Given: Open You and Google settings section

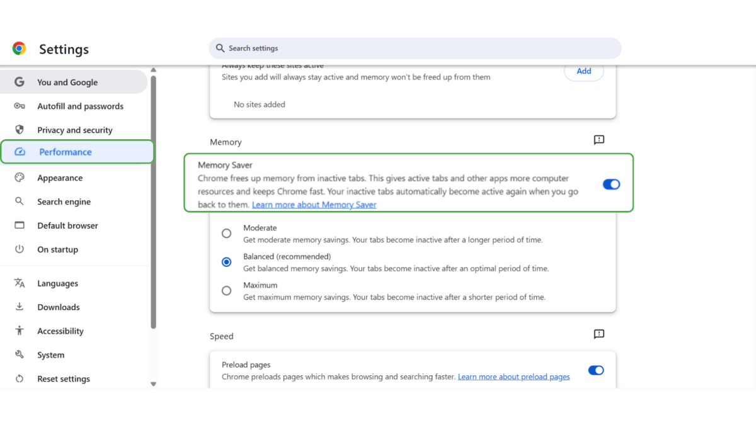Looking at the screenshot, I should pyautogui.click(x=74, y=82).
